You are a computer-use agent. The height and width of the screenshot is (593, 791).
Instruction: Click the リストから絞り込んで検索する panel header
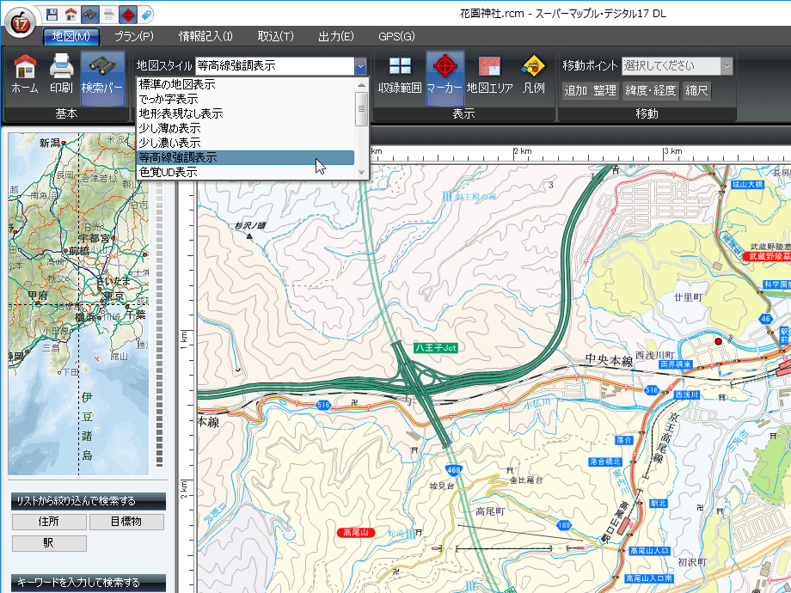[x=89, y=501]
